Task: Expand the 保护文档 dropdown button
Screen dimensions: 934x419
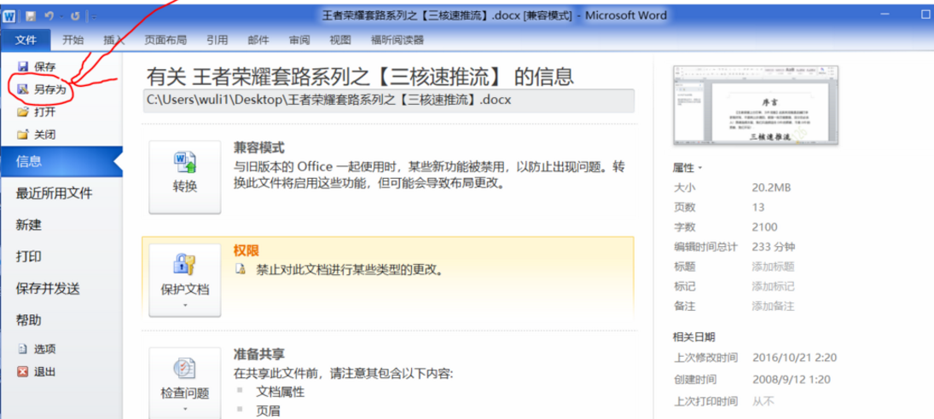Action: [184, 280]
